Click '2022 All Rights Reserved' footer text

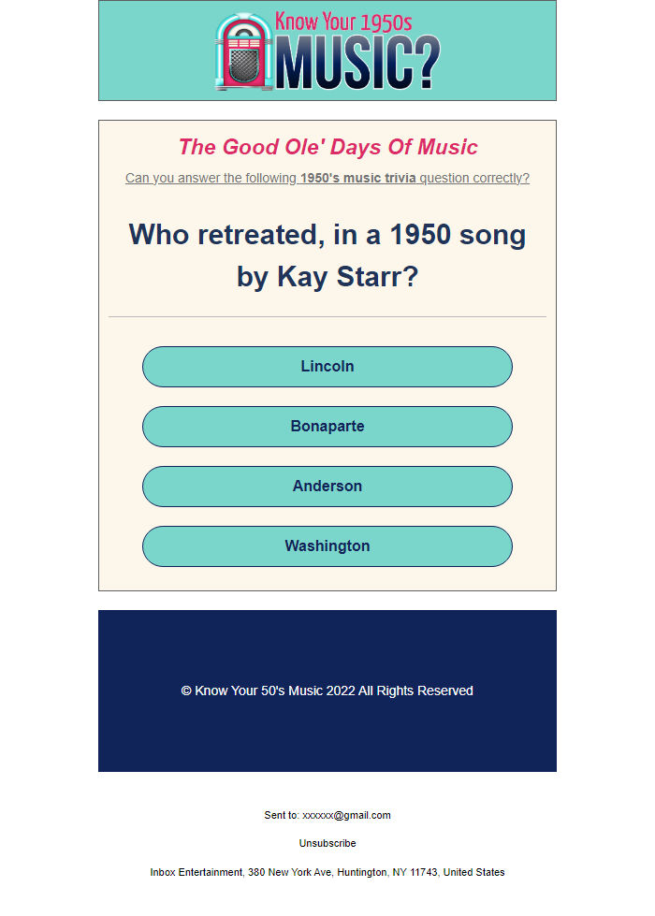400,691
